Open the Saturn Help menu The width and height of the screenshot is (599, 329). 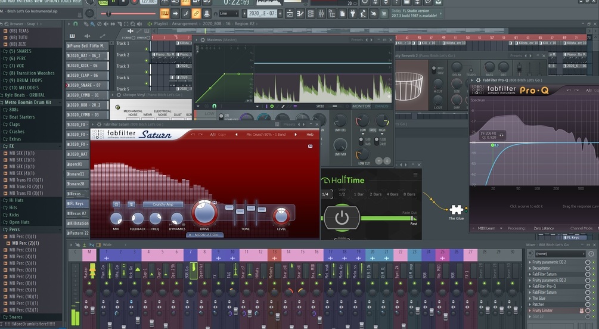[310, 135]
